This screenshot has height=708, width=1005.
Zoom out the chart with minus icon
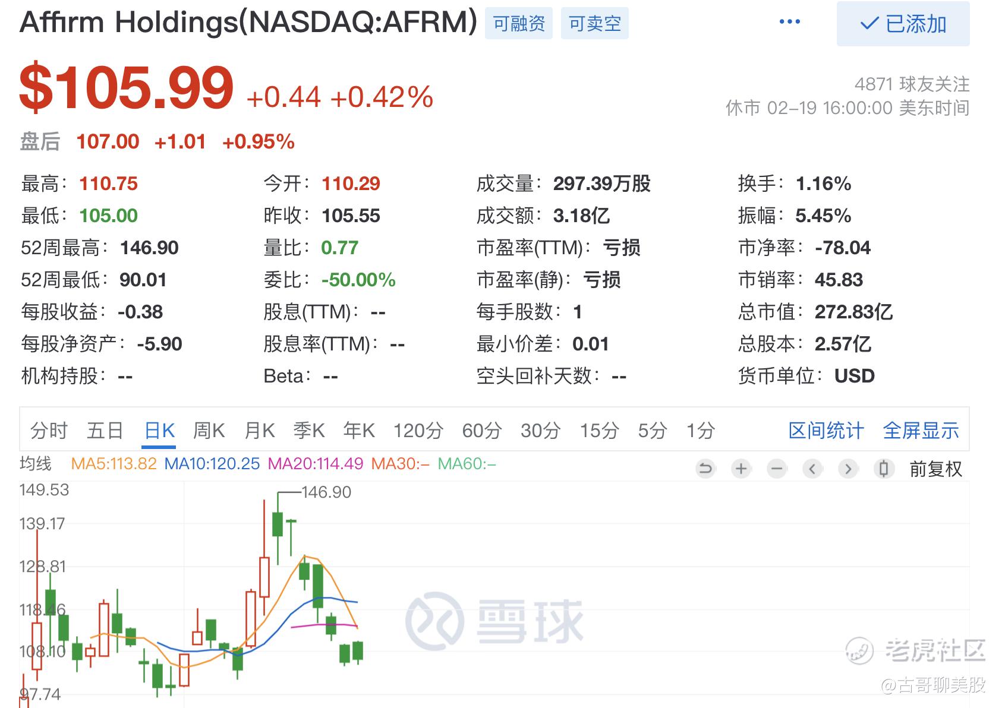point(777,469)
